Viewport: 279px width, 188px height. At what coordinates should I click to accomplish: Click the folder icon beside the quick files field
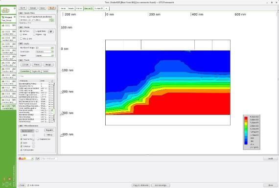pyautogui.click(x=52, y=20)
